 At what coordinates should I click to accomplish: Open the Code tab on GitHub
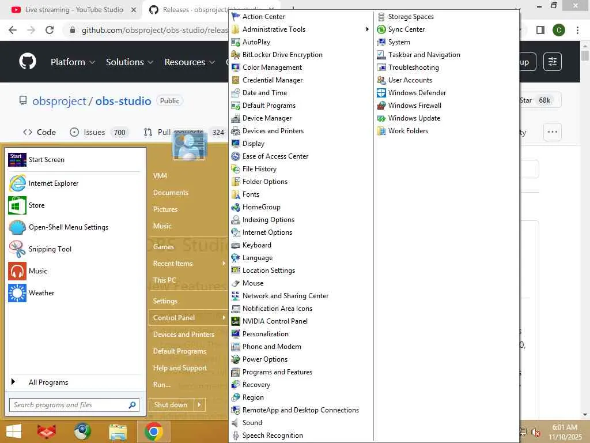click(x=39, y=132)
